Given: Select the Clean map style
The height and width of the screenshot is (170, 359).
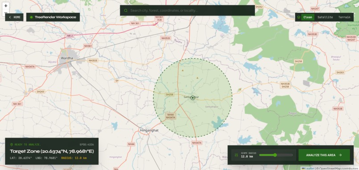Looking at the screenshot, I should (308, 17).
